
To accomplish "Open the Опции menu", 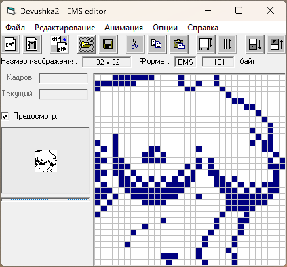I will [x=165, y=28].
